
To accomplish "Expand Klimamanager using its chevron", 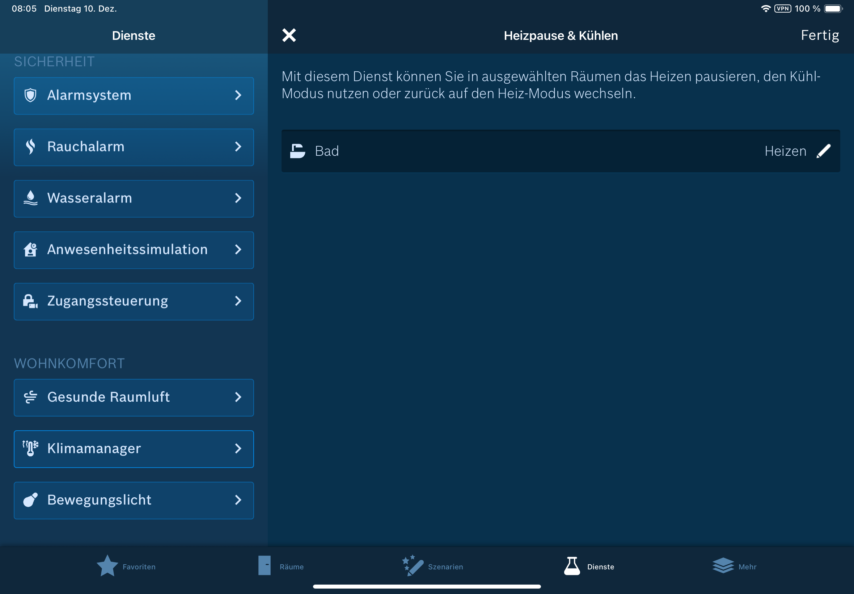I will coord(238,448).
